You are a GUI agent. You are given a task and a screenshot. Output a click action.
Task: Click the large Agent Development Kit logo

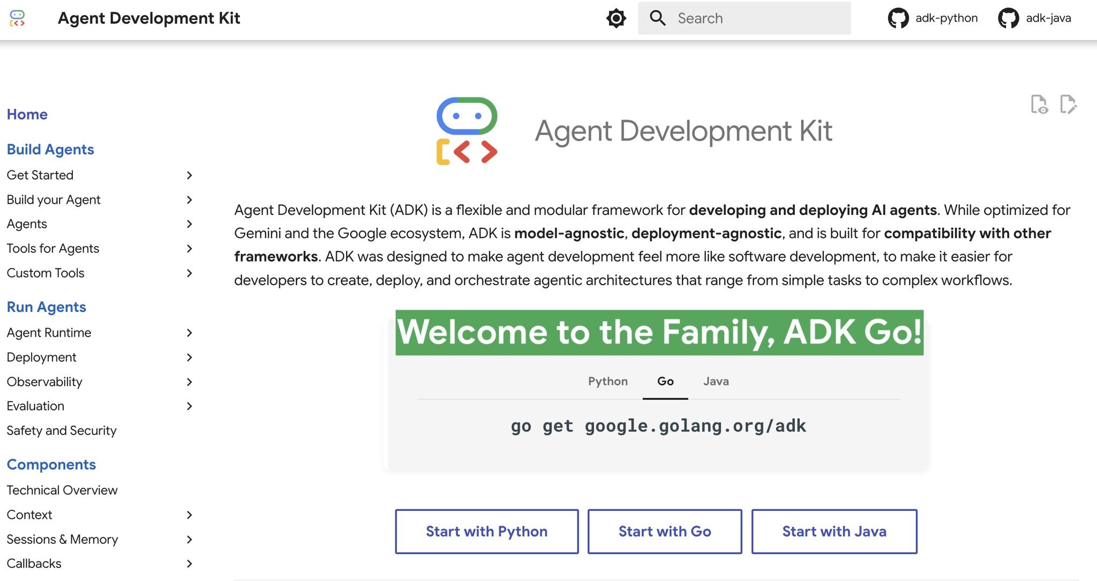[467, 131]
